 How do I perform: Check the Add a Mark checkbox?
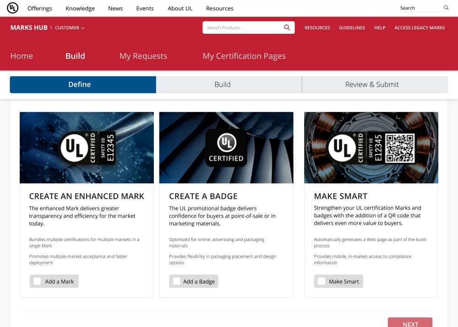(x=37, y=281)
